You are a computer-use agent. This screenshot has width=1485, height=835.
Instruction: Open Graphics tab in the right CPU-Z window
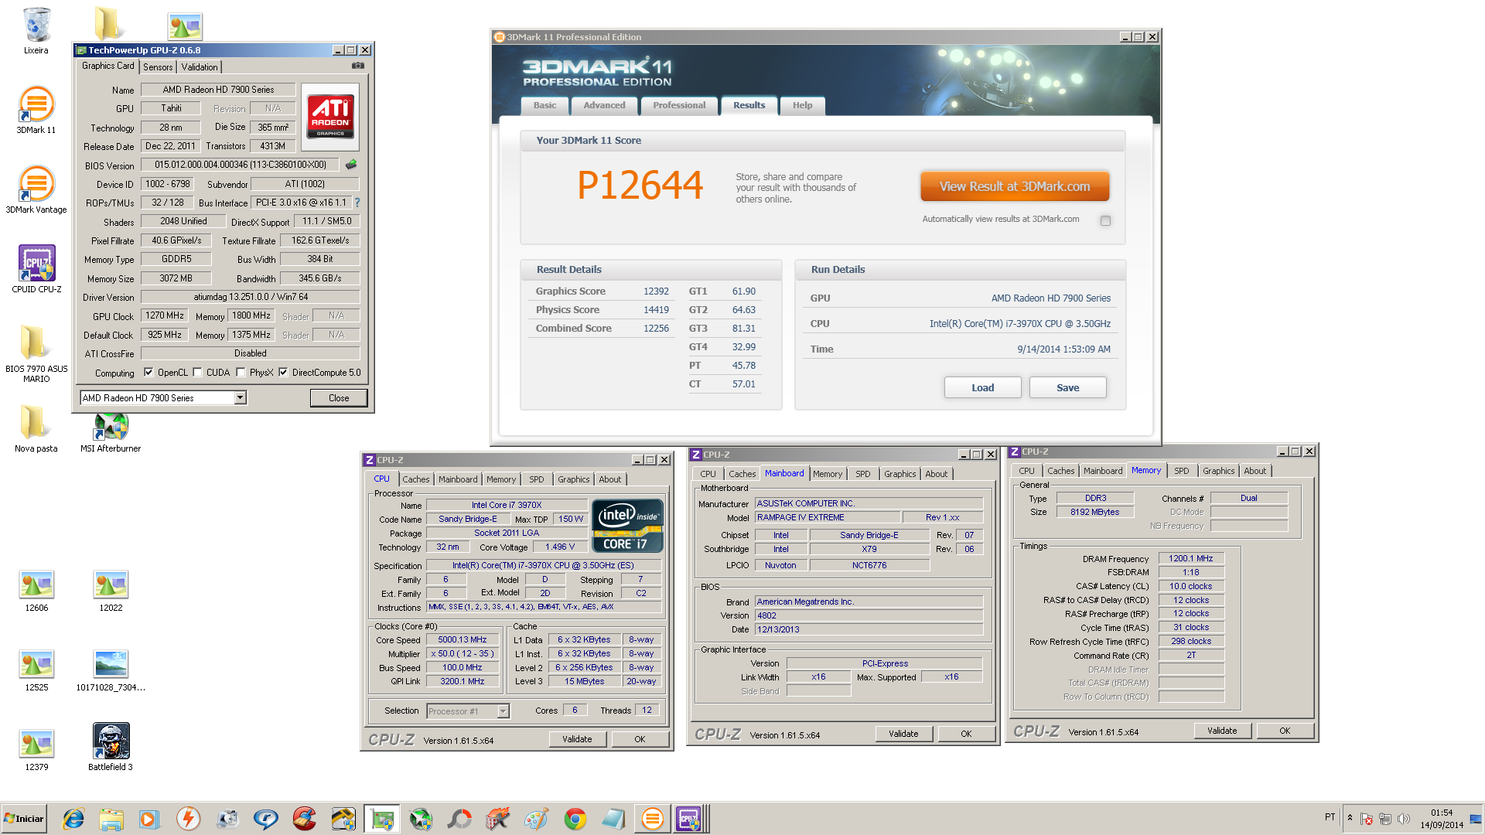[x=1218, y=471]
